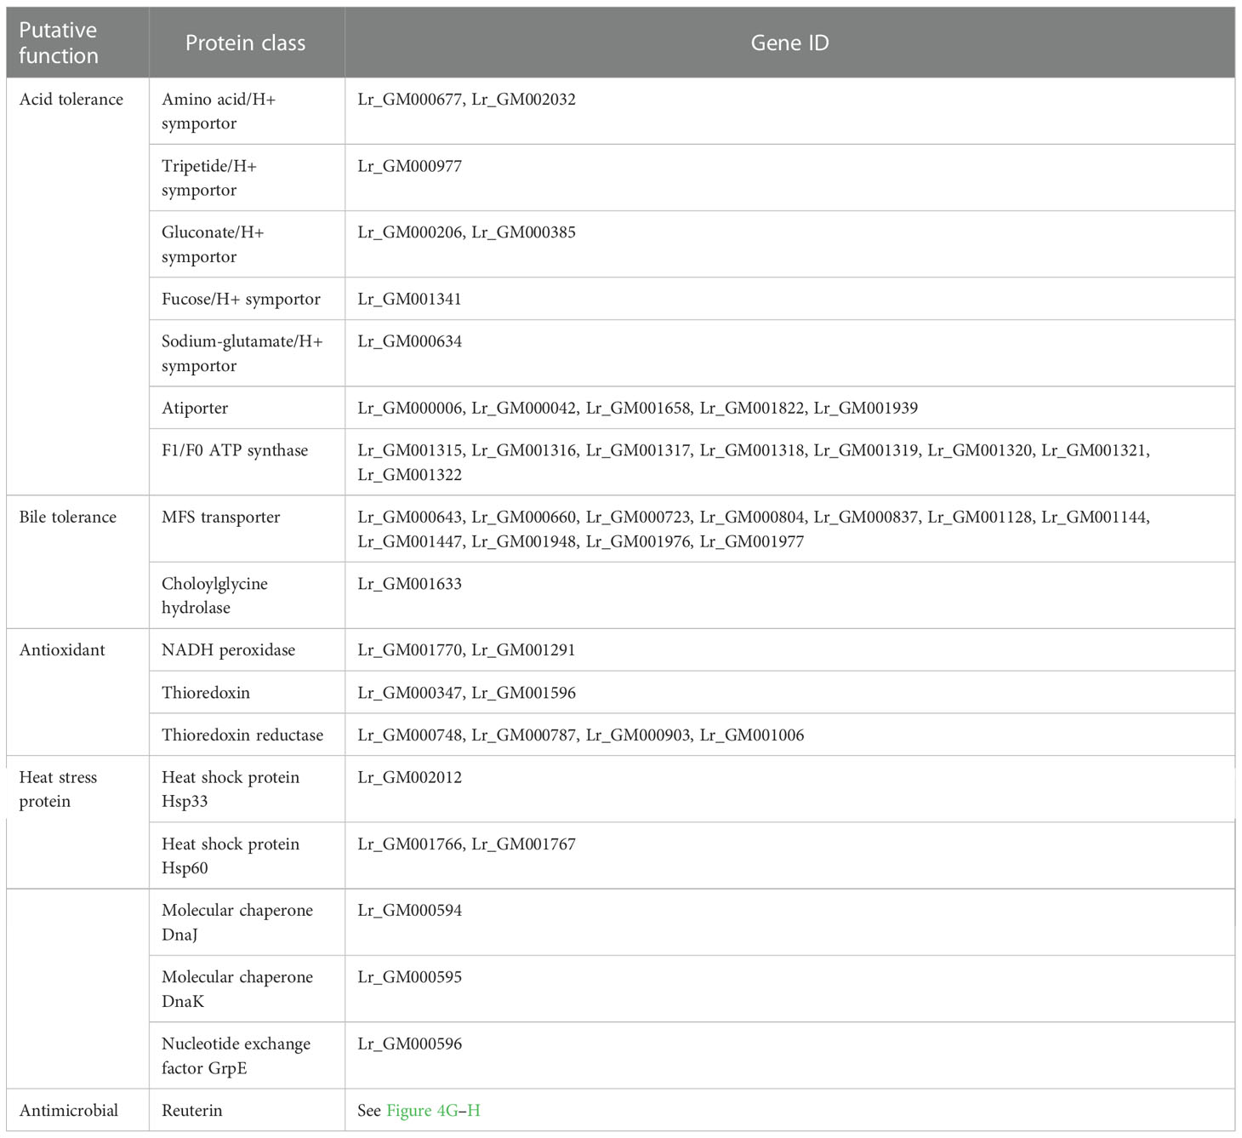Image resolution: width=1242 pixels, height=1138 pixels.
Task: Select 'Choloylglycine hydrolase' cell
Action: pos(247,596)
